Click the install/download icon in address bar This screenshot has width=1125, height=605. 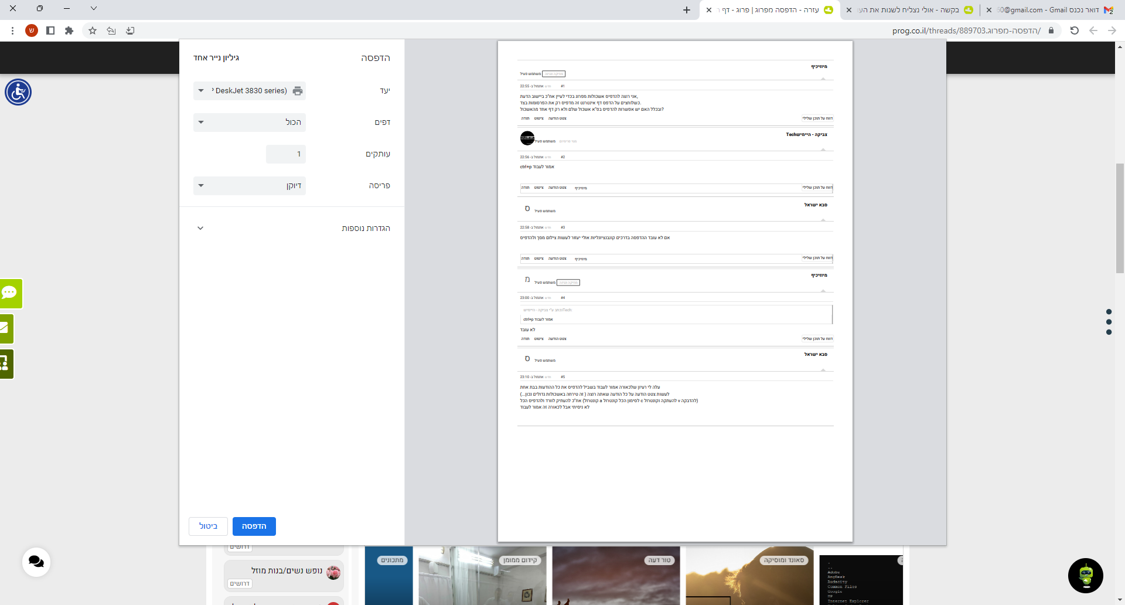click(x=130, y=30)
